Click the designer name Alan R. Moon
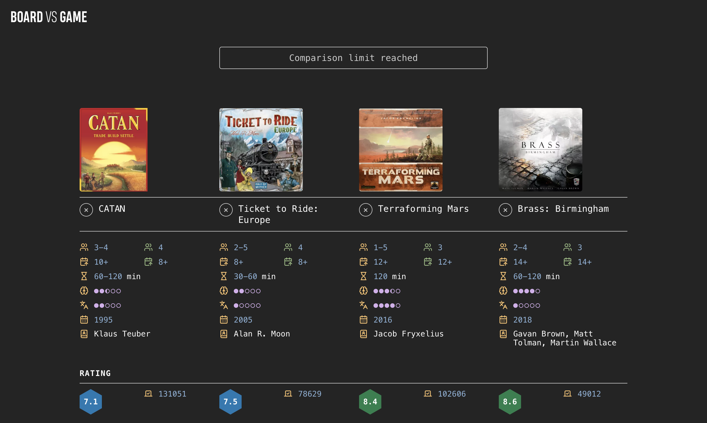 (262, 334)
